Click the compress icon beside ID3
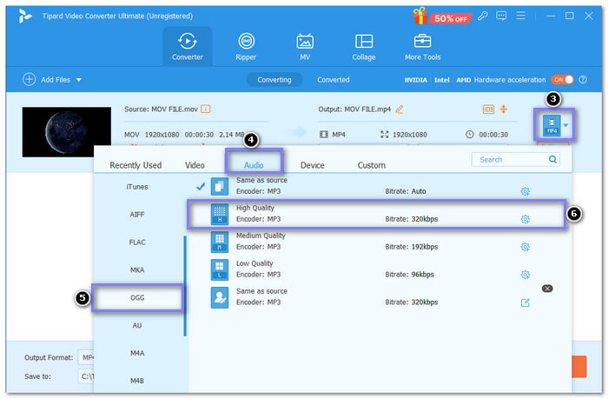This screenshot has height=399, width=608. [503, 109]
